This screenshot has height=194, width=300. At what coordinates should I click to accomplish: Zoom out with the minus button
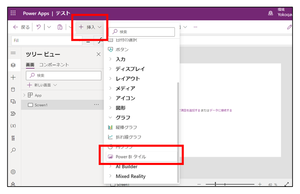[x=199, y=184]
